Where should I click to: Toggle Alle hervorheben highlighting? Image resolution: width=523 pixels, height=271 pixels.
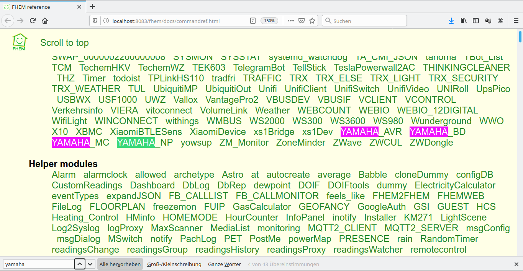coord(120,264)
